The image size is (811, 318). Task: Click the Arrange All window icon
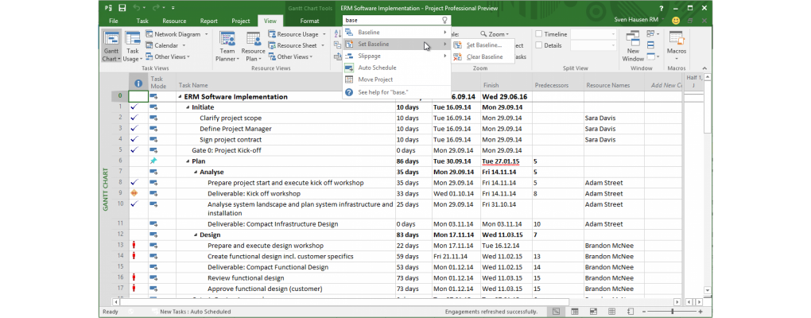[x=650, y=33]
